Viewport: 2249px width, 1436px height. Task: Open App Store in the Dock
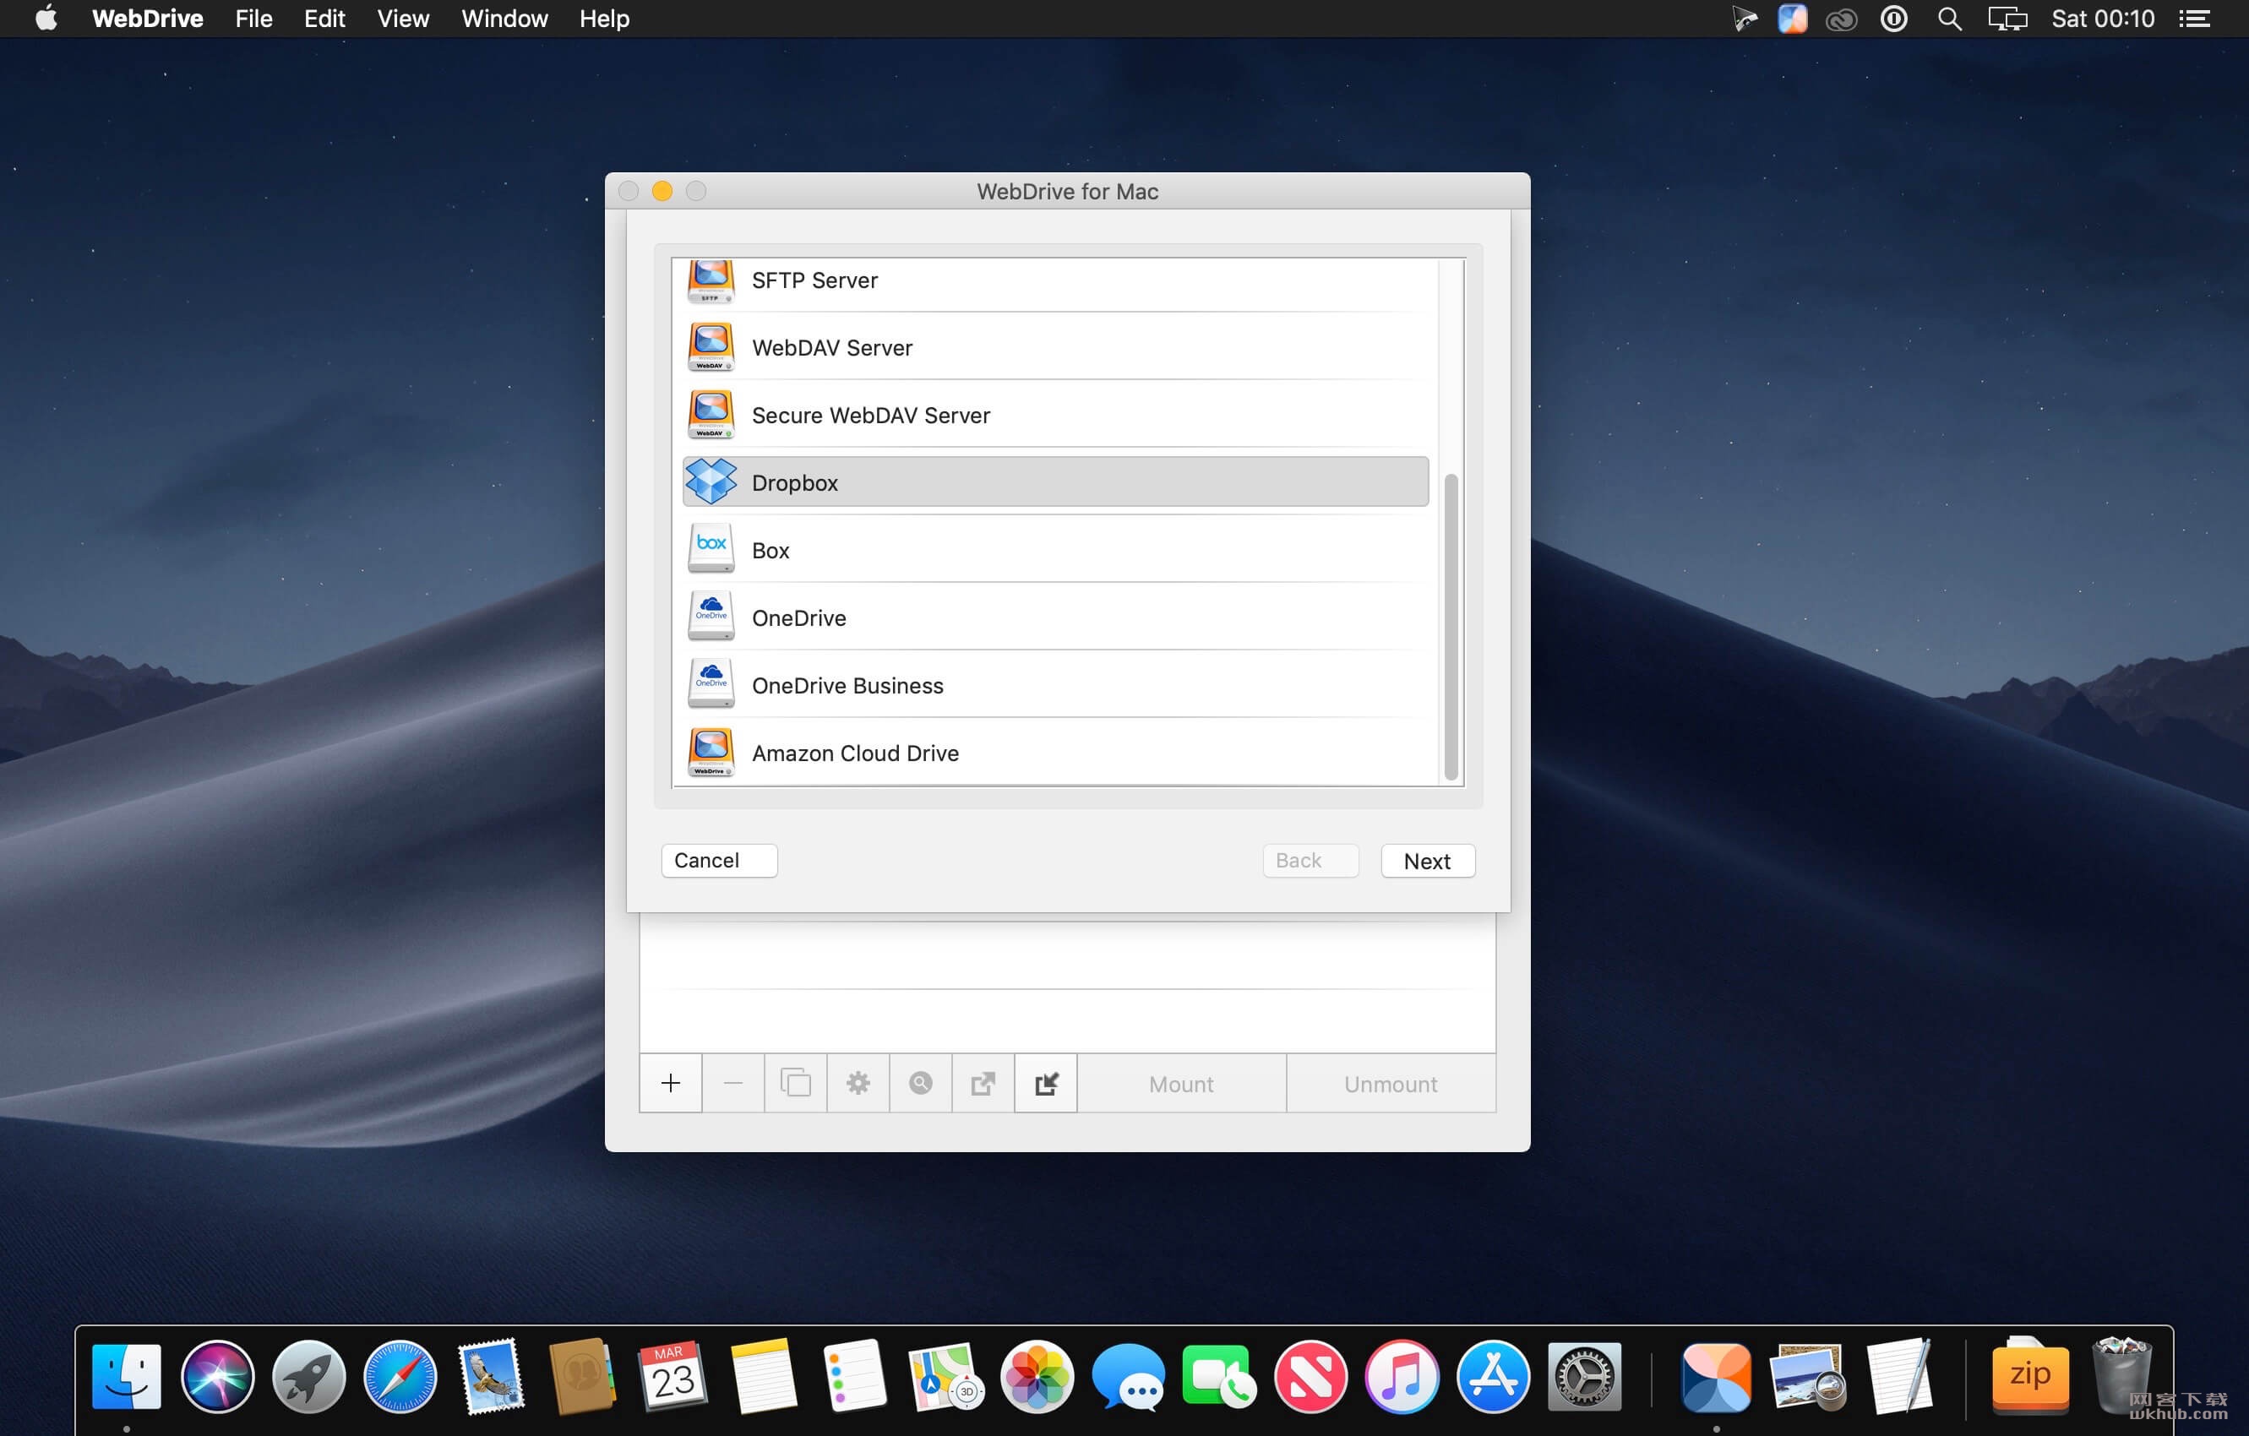click(x=1493, y=1376)
